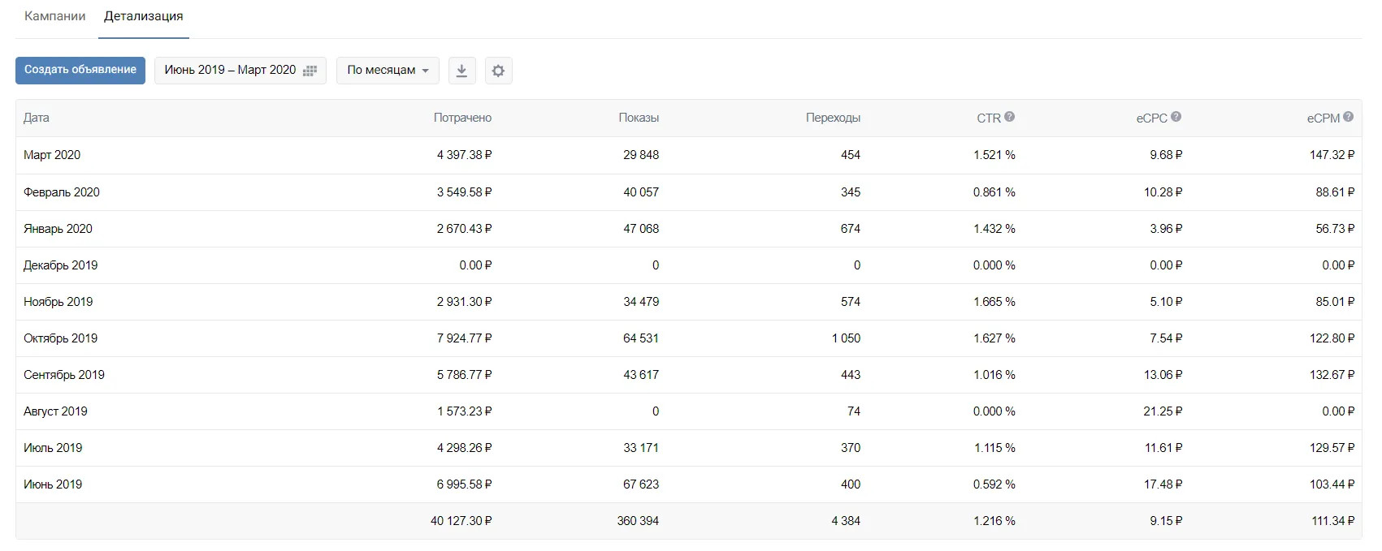The image size is (1382, 551).
Task: Click the 'Переходы' column header
Action: coord(833,118)
